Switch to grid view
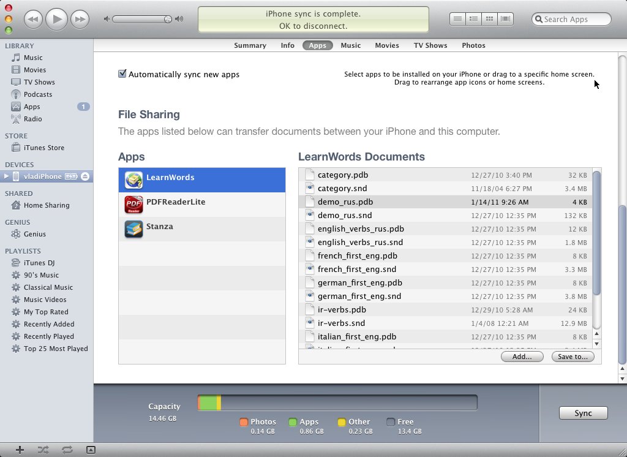Screen dimensions: 627x457 (489, 19)
